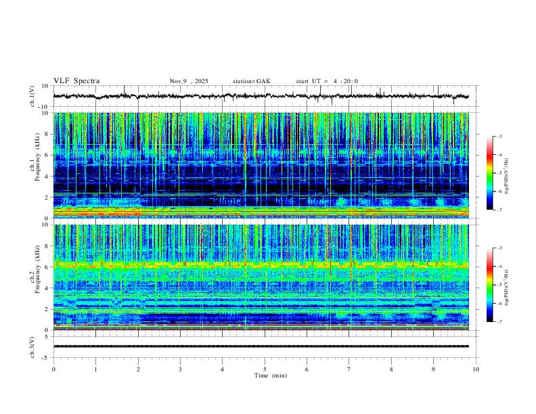This screenshot has height=414, width=536.
Task: Click the date 'Nov.9 , 2025'
Action: pyautogui.click(x=189, y=81)
